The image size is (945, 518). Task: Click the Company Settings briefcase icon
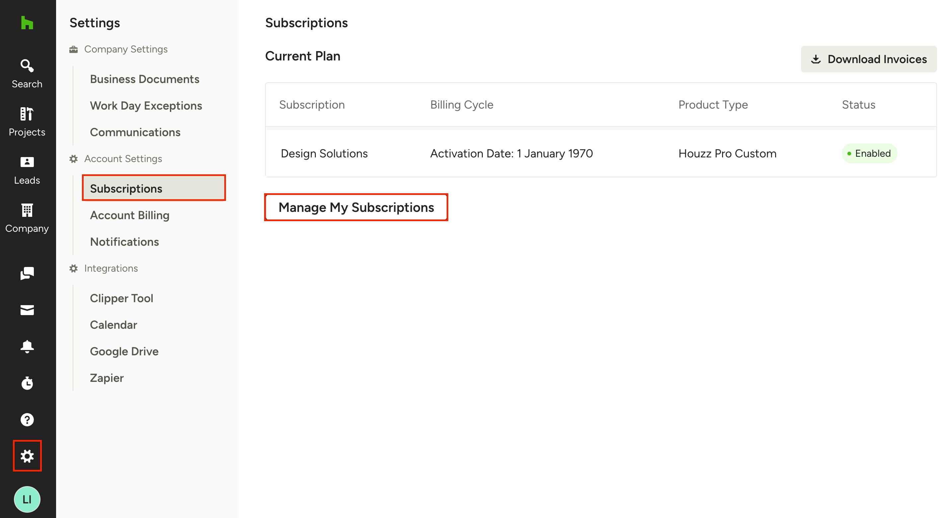click(x=73, y=49)
